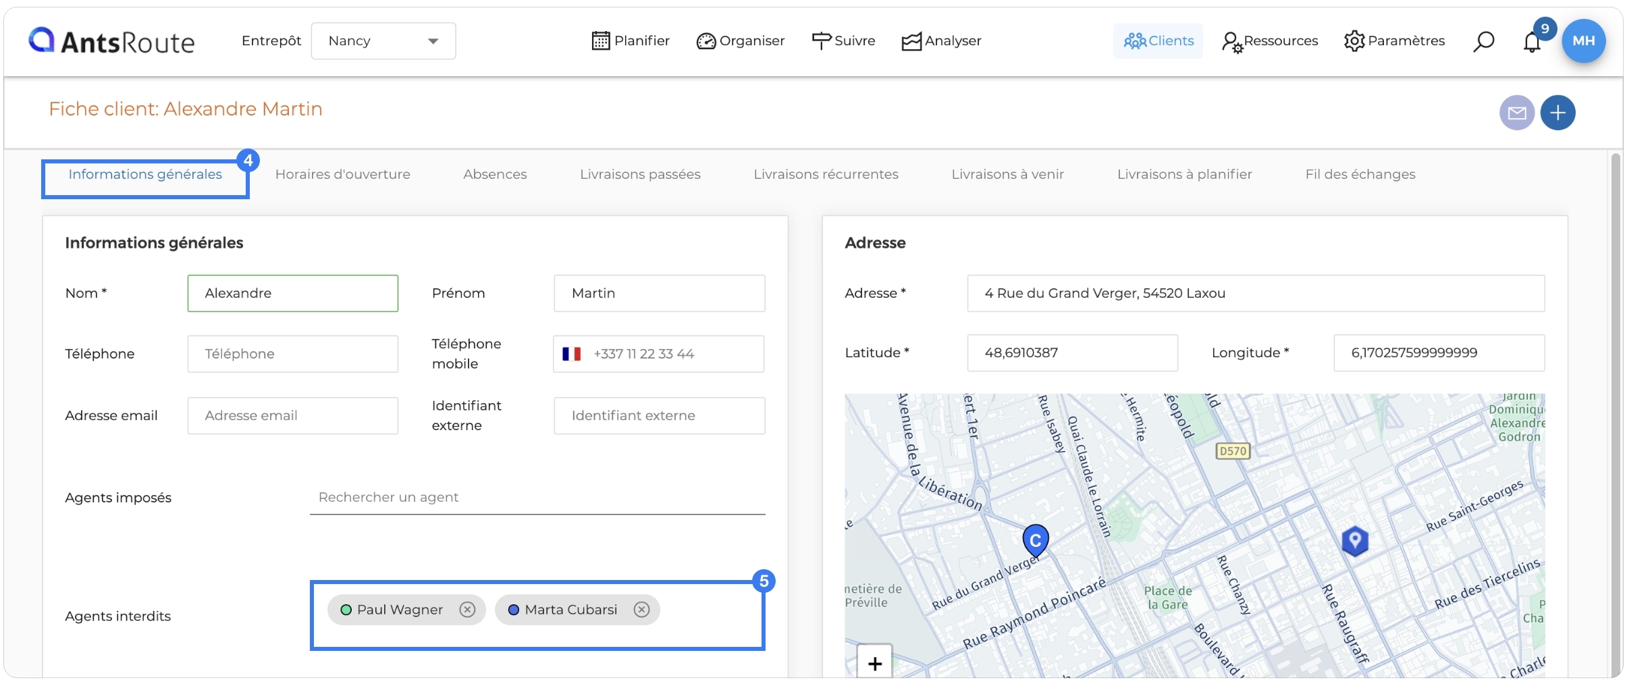Open the Paramètres menu
Image resolution: width=1627 pixels, height=684 pixels.
[x=1394, y=41]
